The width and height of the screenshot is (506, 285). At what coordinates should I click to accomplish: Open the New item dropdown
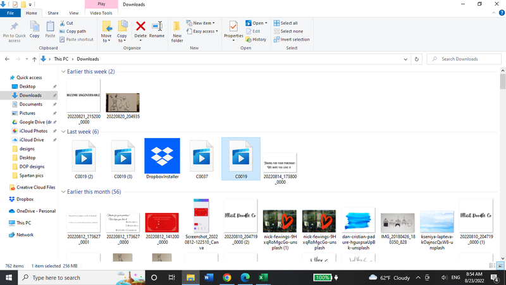pos(201,23)
